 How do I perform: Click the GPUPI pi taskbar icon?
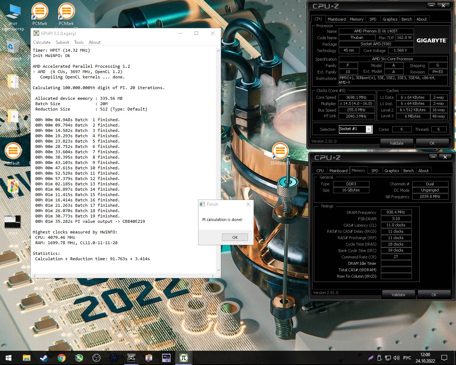(x=183, y=358)
